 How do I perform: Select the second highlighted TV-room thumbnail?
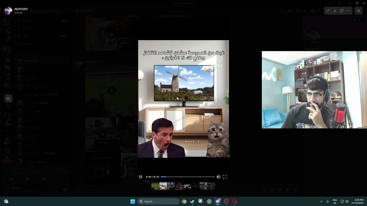[x=163, y=186]
